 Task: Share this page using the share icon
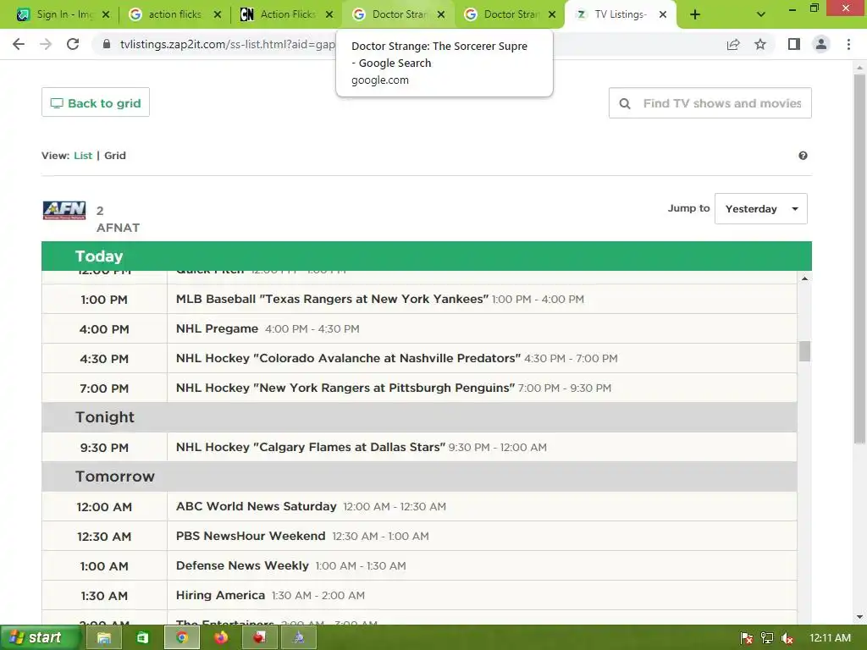tap(733, 44)
